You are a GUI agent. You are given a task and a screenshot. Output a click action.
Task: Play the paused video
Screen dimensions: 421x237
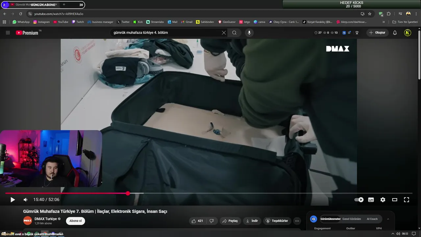tap(12, 199)
